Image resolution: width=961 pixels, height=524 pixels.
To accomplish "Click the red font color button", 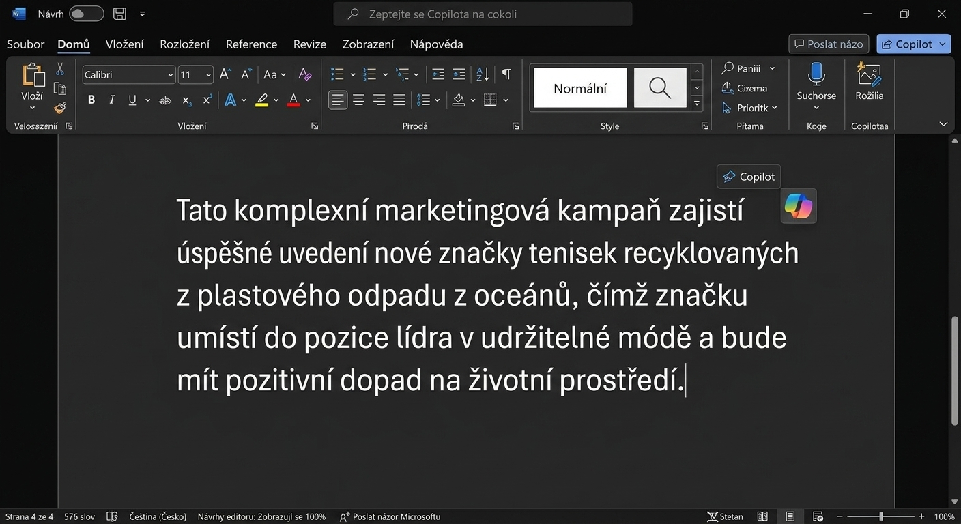I will click(x=293, y=100).
